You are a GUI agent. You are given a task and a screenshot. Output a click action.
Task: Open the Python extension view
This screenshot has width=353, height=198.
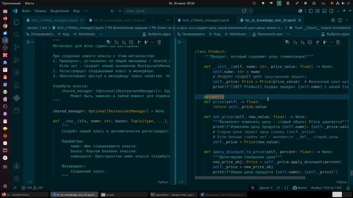(17, 98)
